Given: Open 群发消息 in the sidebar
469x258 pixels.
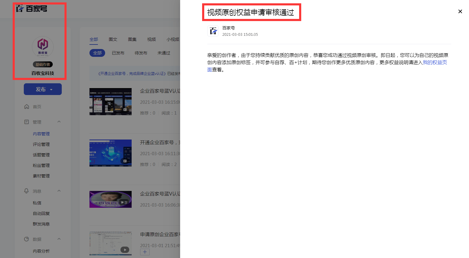Looking at the screenshot, I should 41,224.
